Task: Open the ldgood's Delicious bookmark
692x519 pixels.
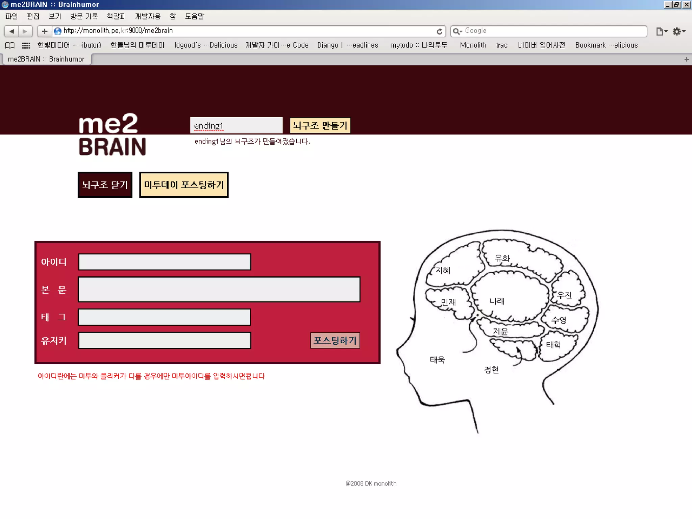Action: coord(206,45)
